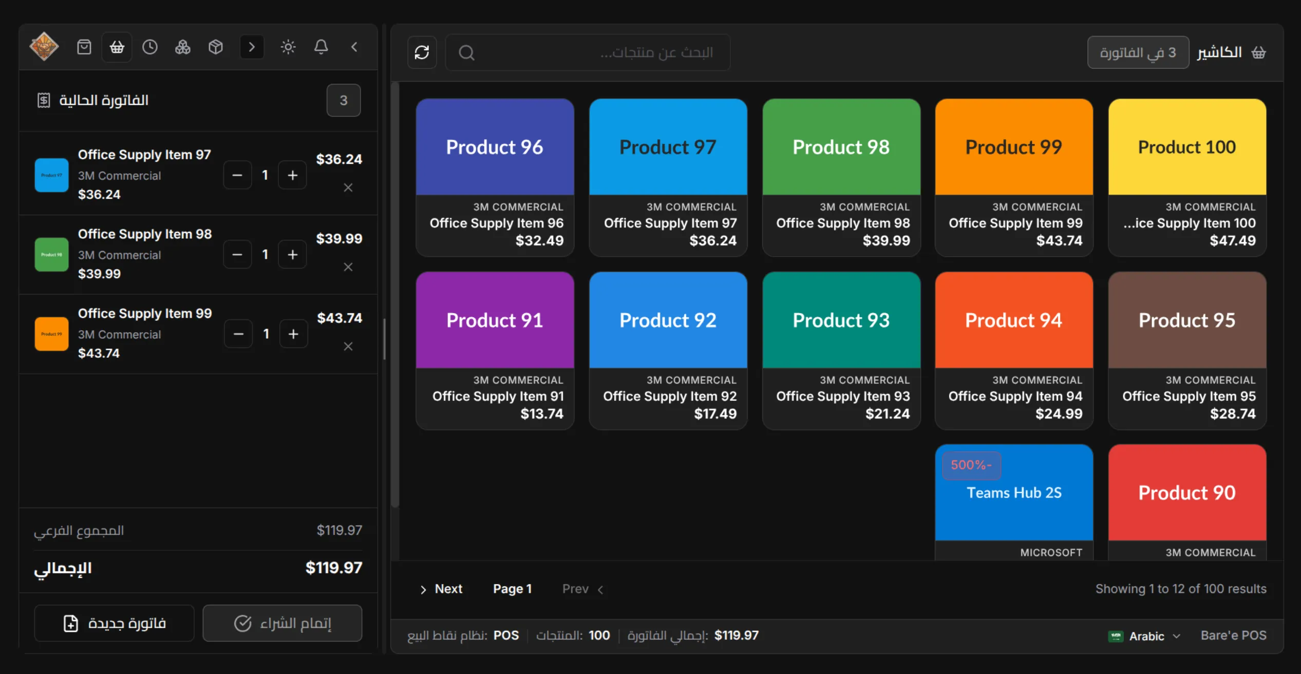
Task: Select the Product 90 red card
Action: (1187, 502)
